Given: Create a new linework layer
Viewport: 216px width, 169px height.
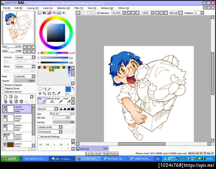Looking at the screenshot, I should pos(11,97).
